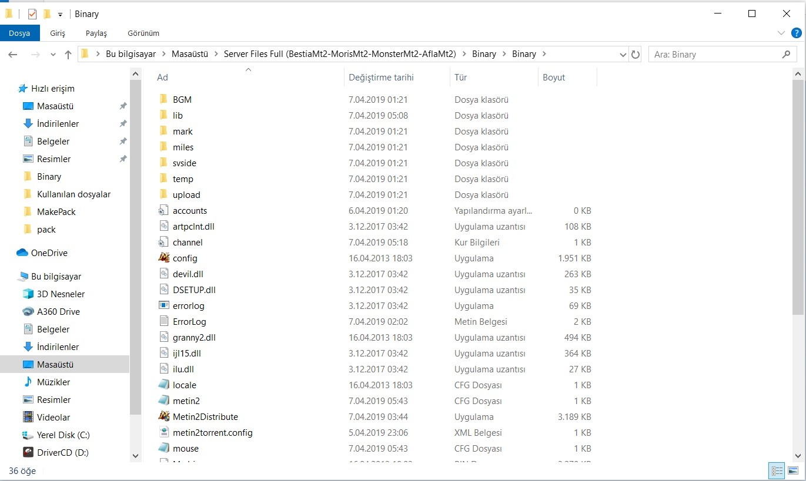
Task: Click the 3D Nesneler icon in sidebar
Action: [x=28, y=294]
